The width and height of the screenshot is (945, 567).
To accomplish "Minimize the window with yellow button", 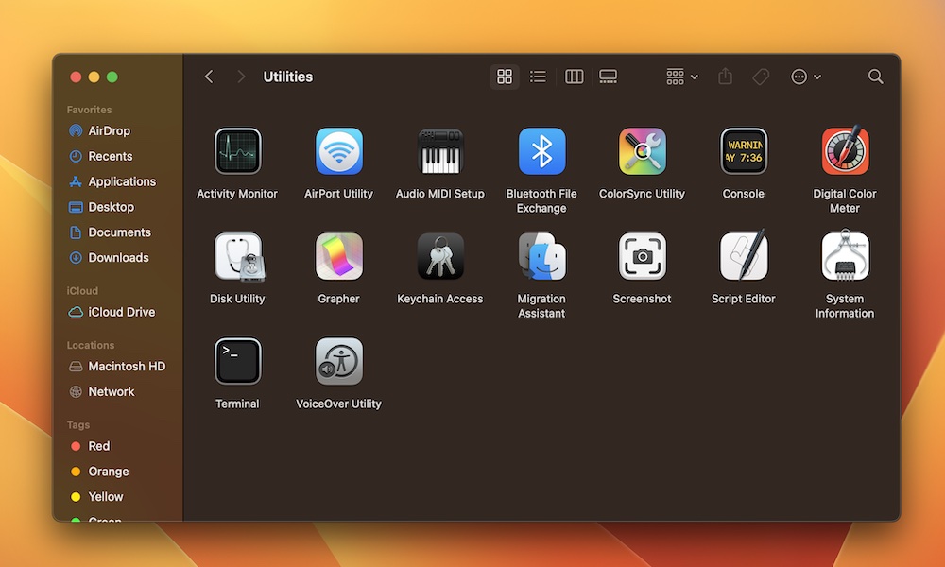I will [x=94, y=77].
